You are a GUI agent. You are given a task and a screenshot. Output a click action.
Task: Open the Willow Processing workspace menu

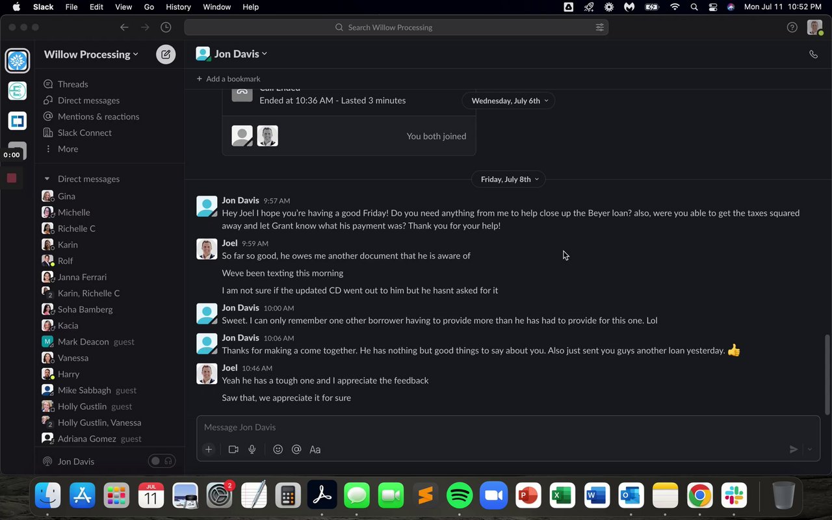(x=91, y=55)
